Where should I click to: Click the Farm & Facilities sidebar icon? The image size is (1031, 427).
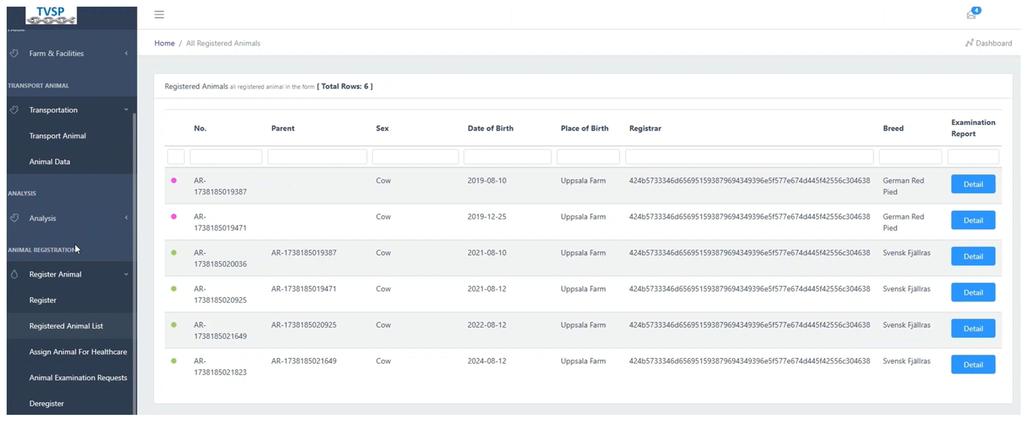coord(14,53)
